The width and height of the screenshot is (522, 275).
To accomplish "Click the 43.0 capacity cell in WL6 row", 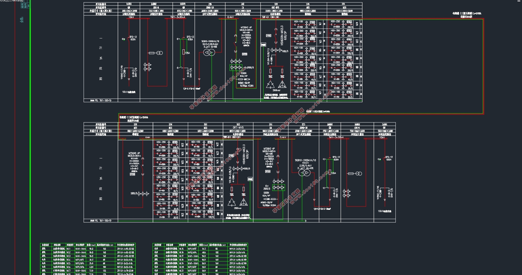I will (x=91, y=267).
